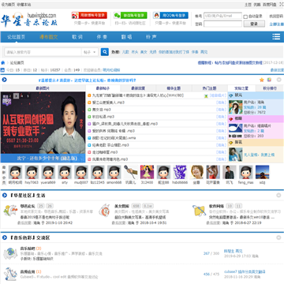Click the account username input field
The image size is (284, 284).
tap(222, 16)
